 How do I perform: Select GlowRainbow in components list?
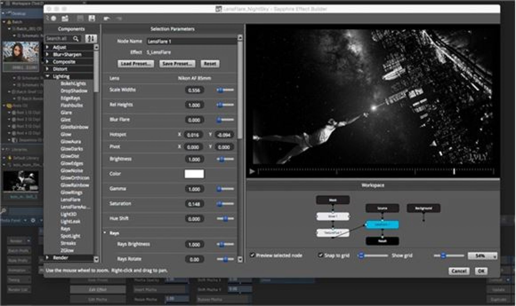75,185
